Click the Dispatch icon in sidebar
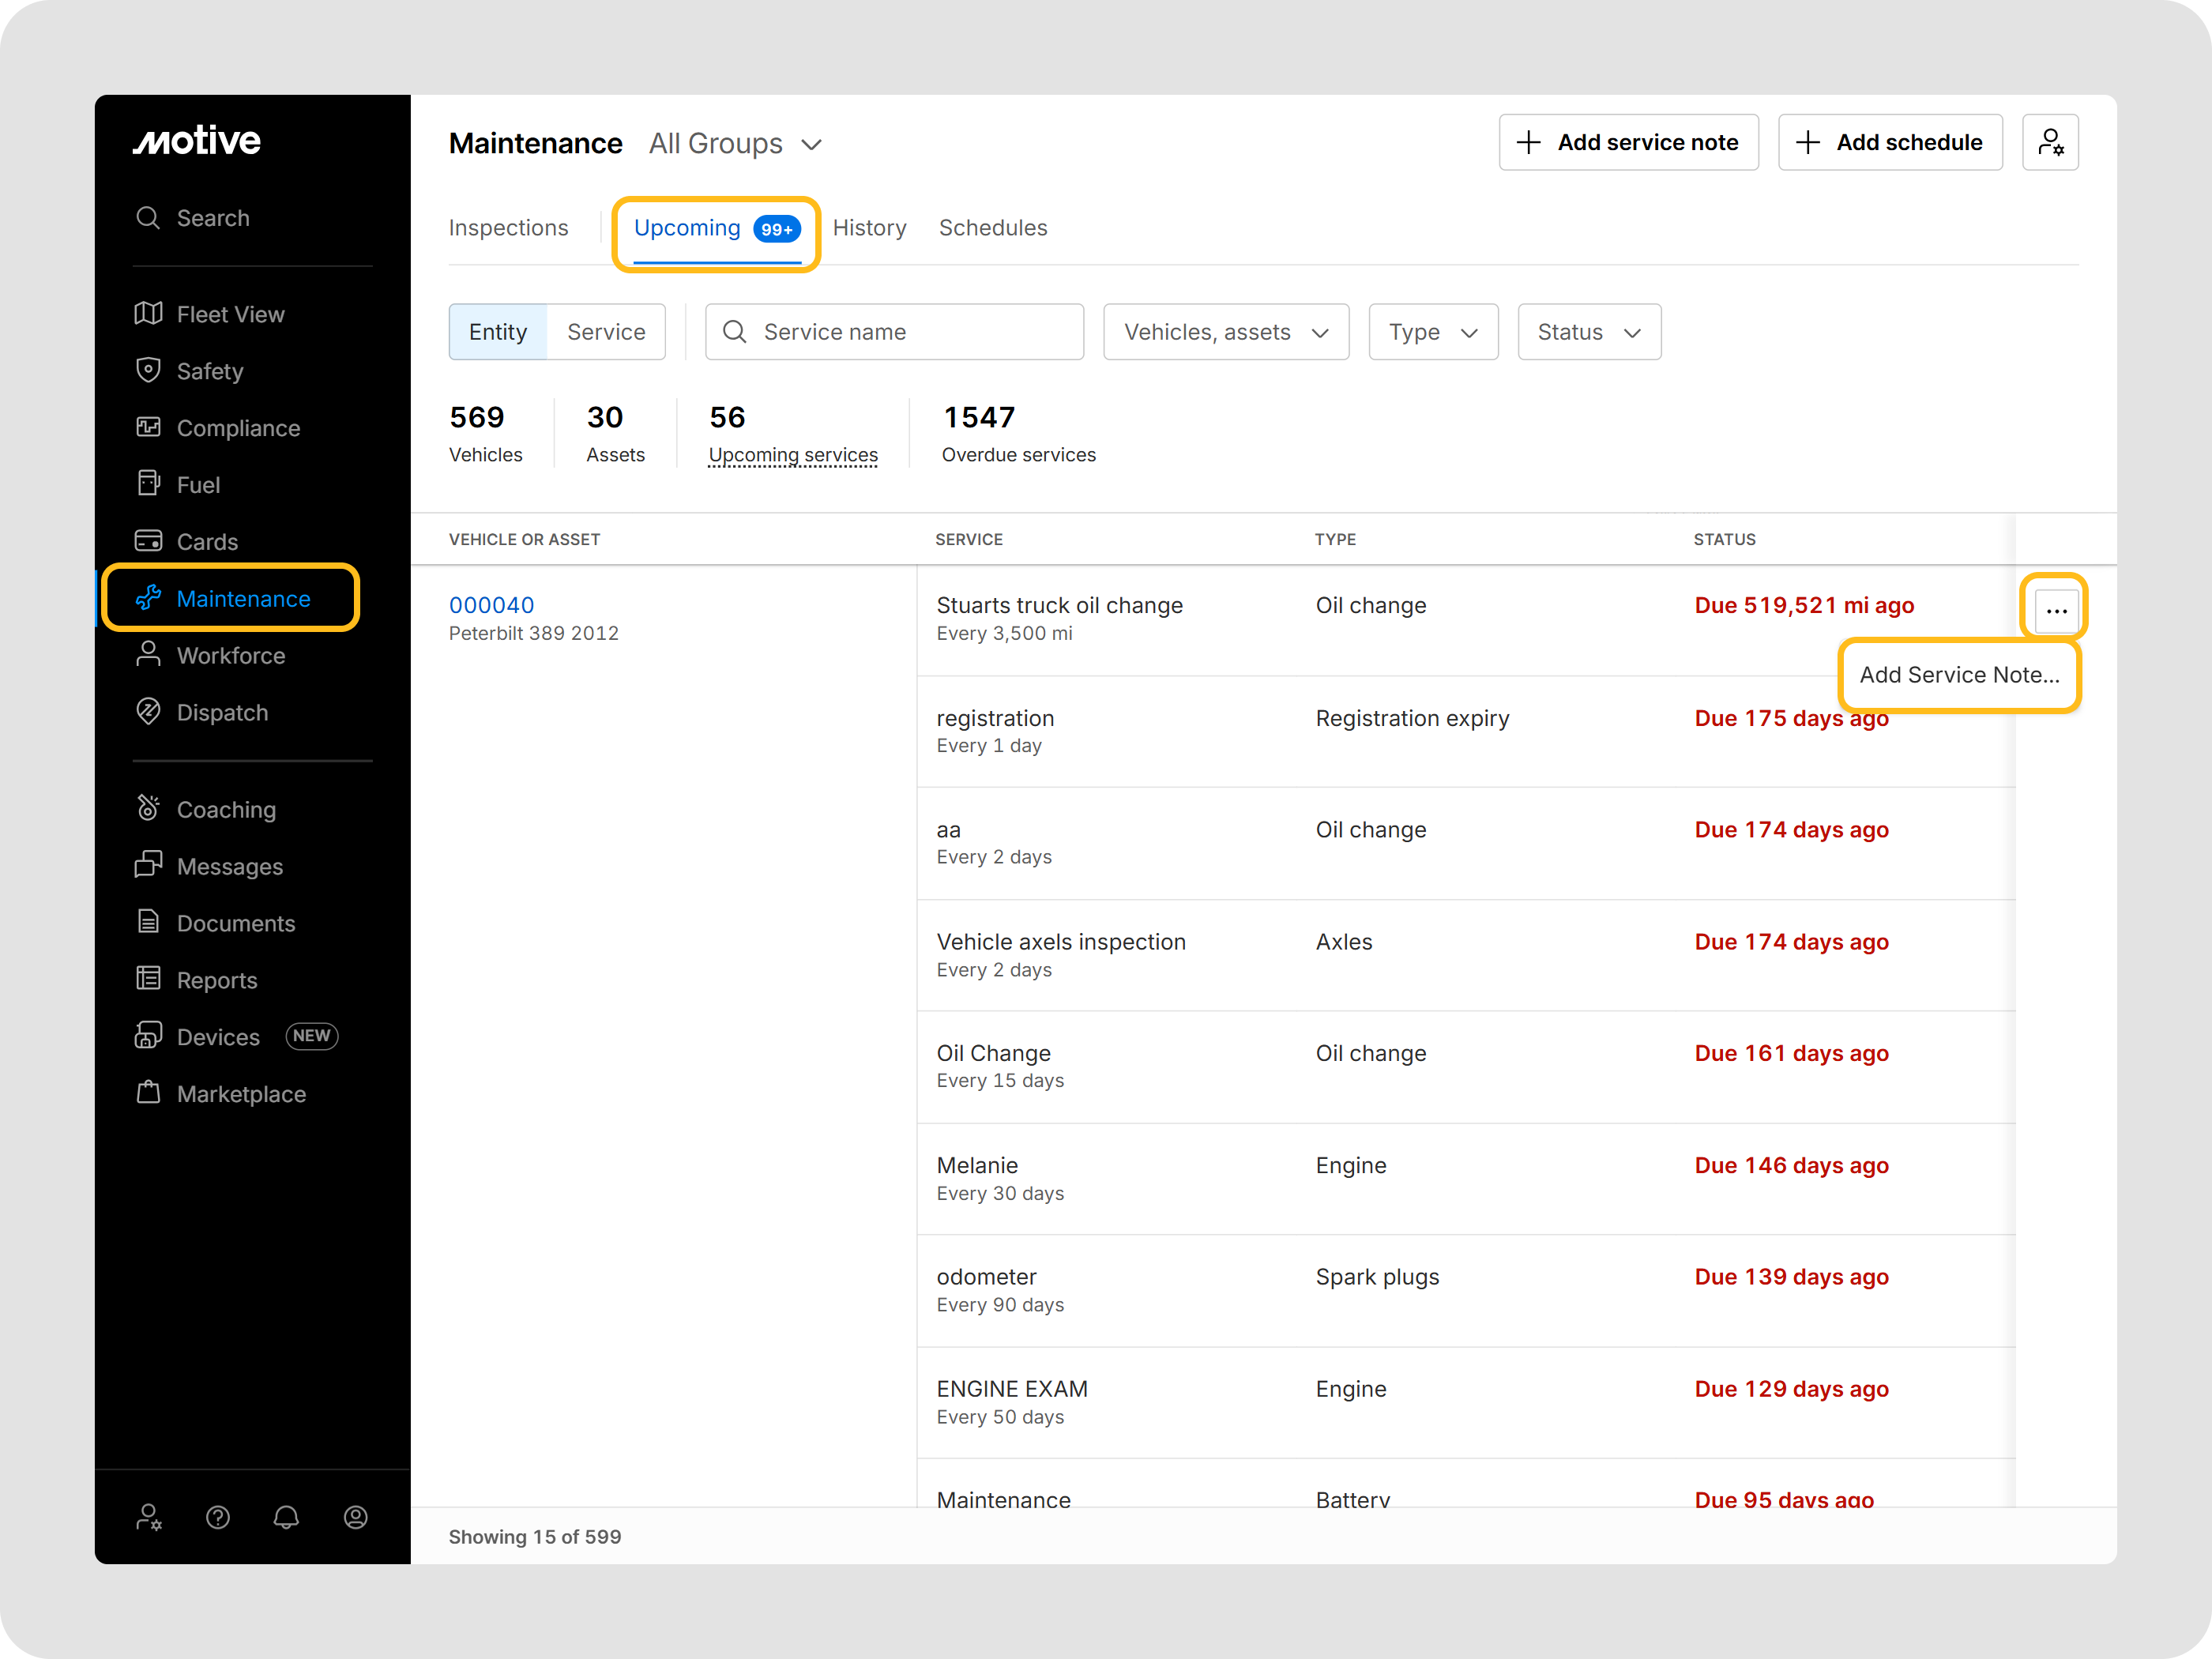 coord(148,712)
